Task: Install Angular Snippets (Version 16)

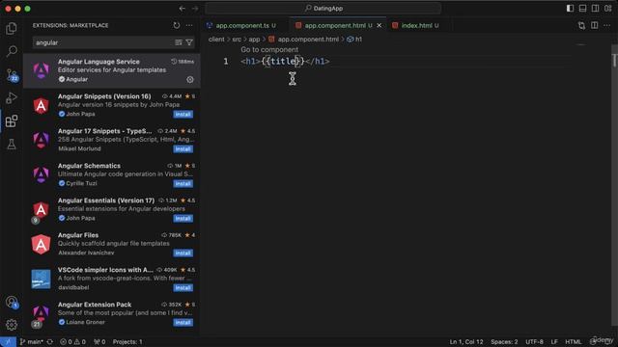Action: [x=183, y=114]
